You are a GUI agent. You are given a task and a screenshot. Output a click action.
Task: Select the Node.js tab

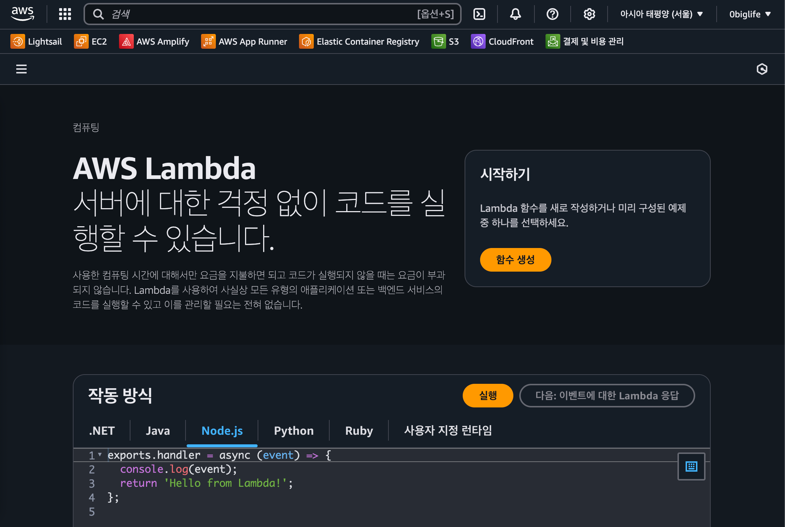tap(222, 431)
